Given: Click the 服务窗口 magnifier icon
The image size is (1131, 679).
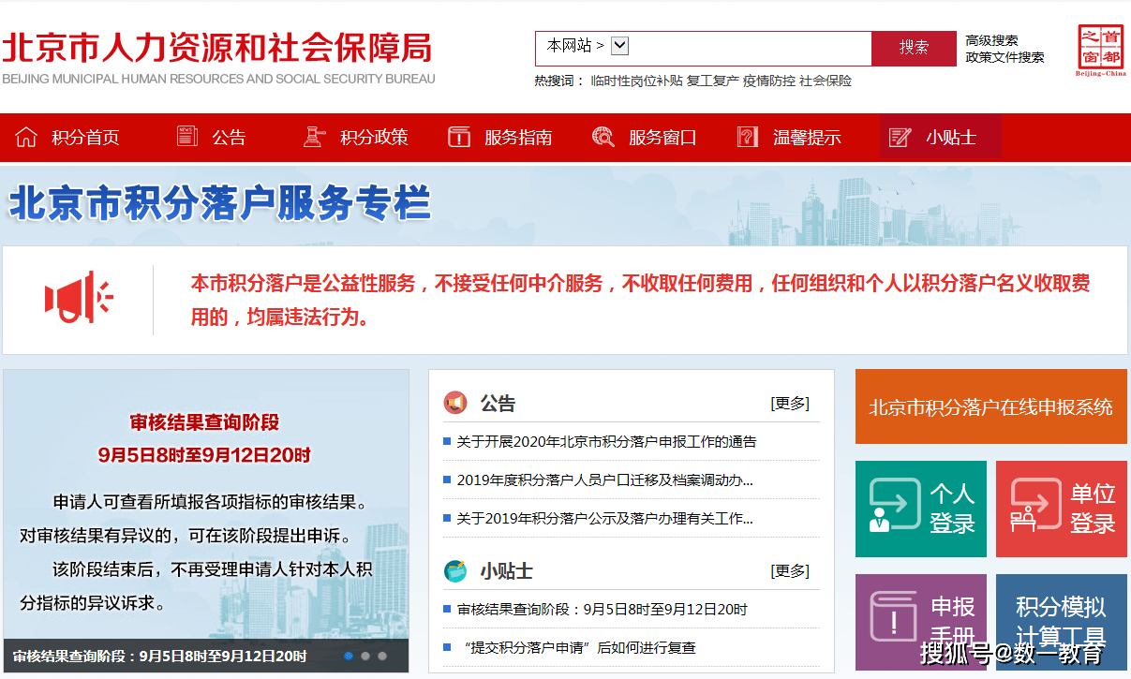Looking at the screenshot, I should (603, 137).
